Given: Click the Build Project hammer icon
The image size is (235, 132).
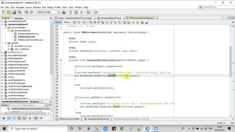Looking at the screenshot, I should coord(70,12).
